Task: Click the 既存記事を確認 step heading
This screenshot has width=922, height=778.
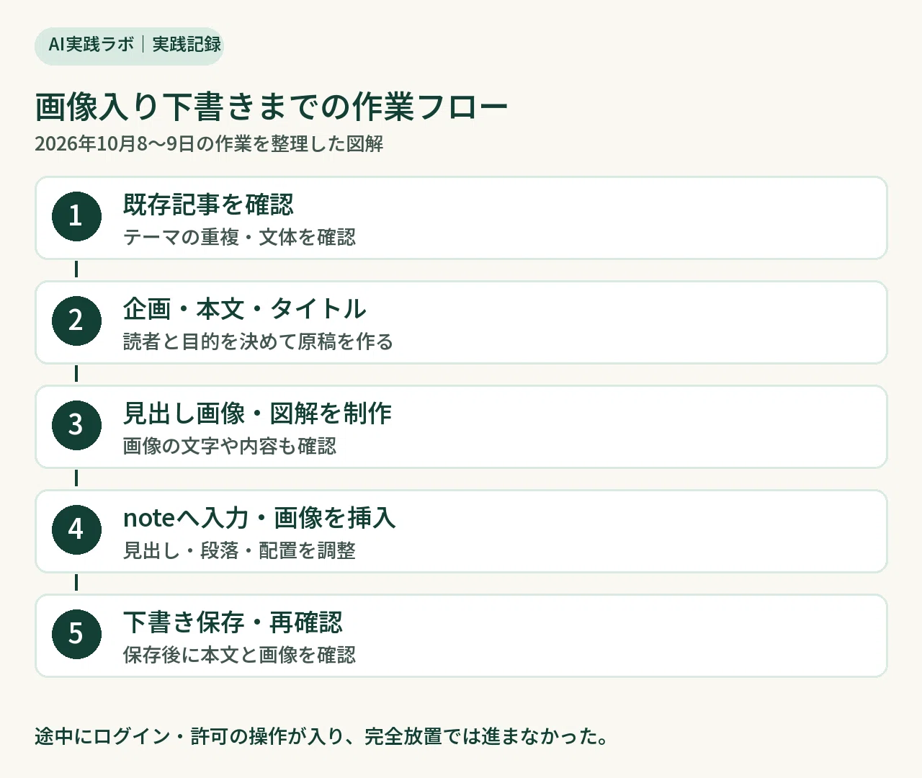Action: (208, 205)
